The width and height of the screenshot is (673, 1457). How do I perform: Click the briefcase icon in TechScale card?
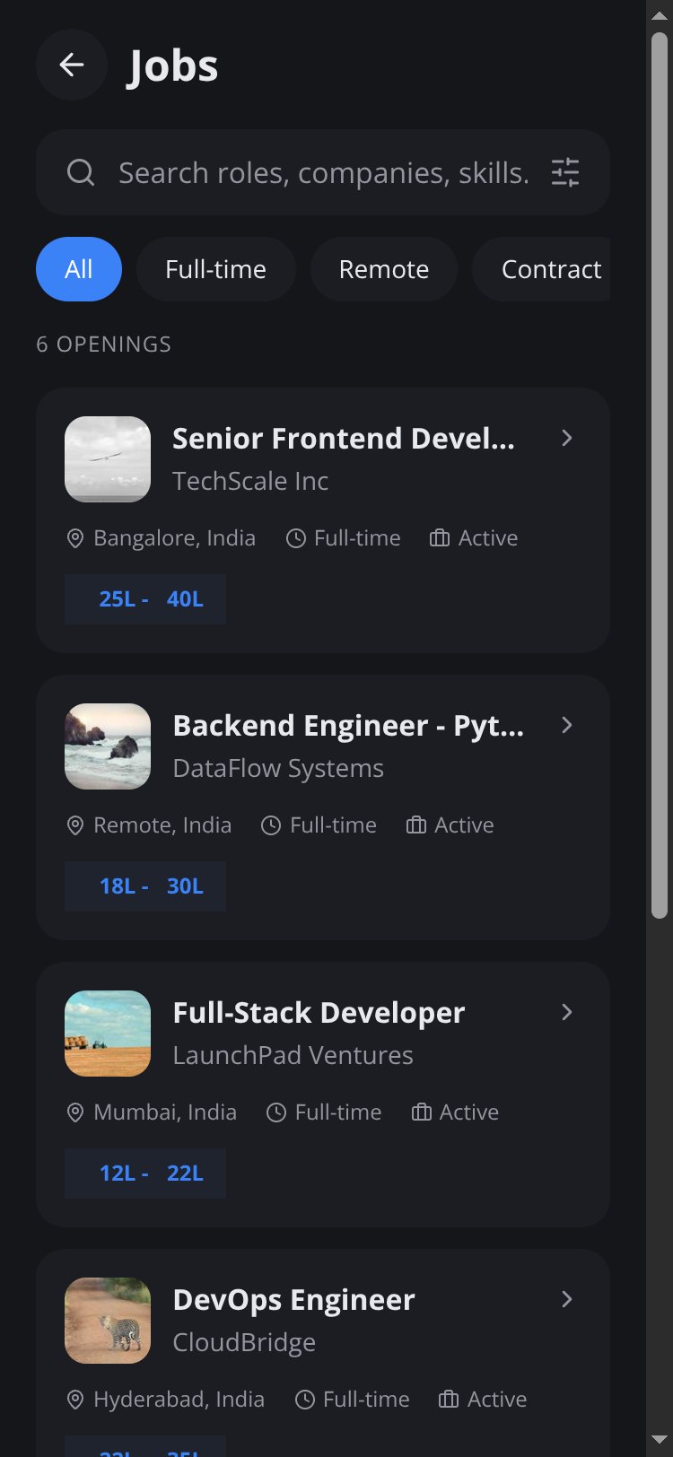440,538
